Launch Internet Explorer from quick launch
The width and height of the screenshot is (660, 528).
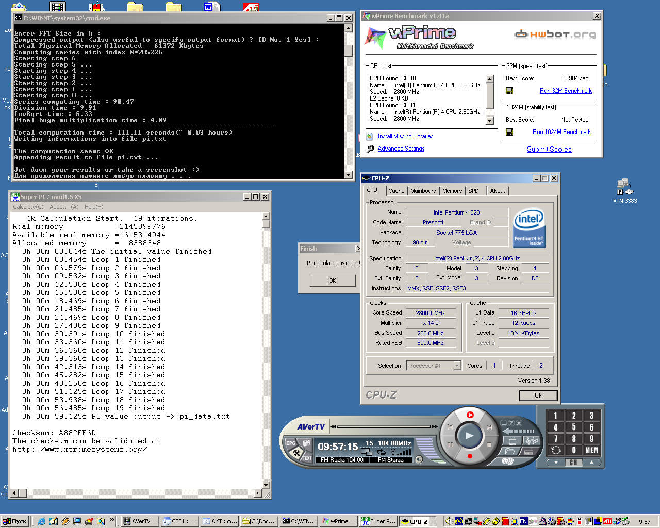pyautogui.click(x=42, y=521)
